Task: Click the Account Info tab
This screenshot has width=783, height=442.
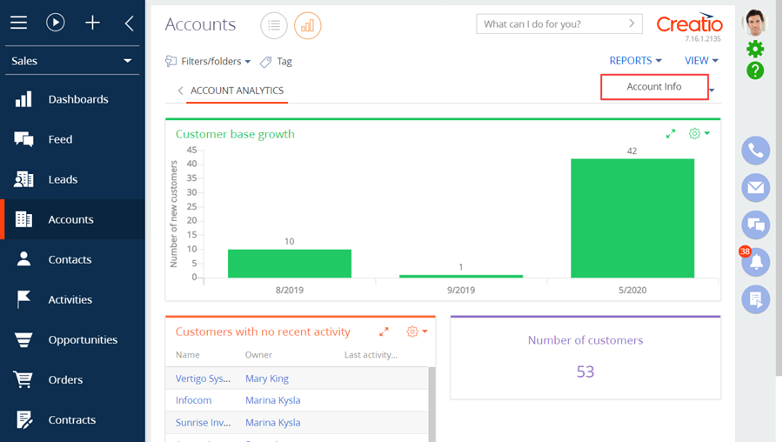Action: 654,87
